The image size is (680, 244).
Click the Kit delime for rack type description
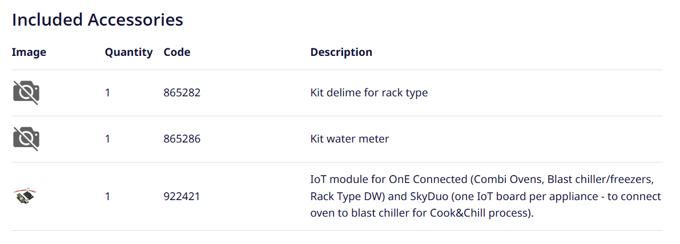coord(369,93)
